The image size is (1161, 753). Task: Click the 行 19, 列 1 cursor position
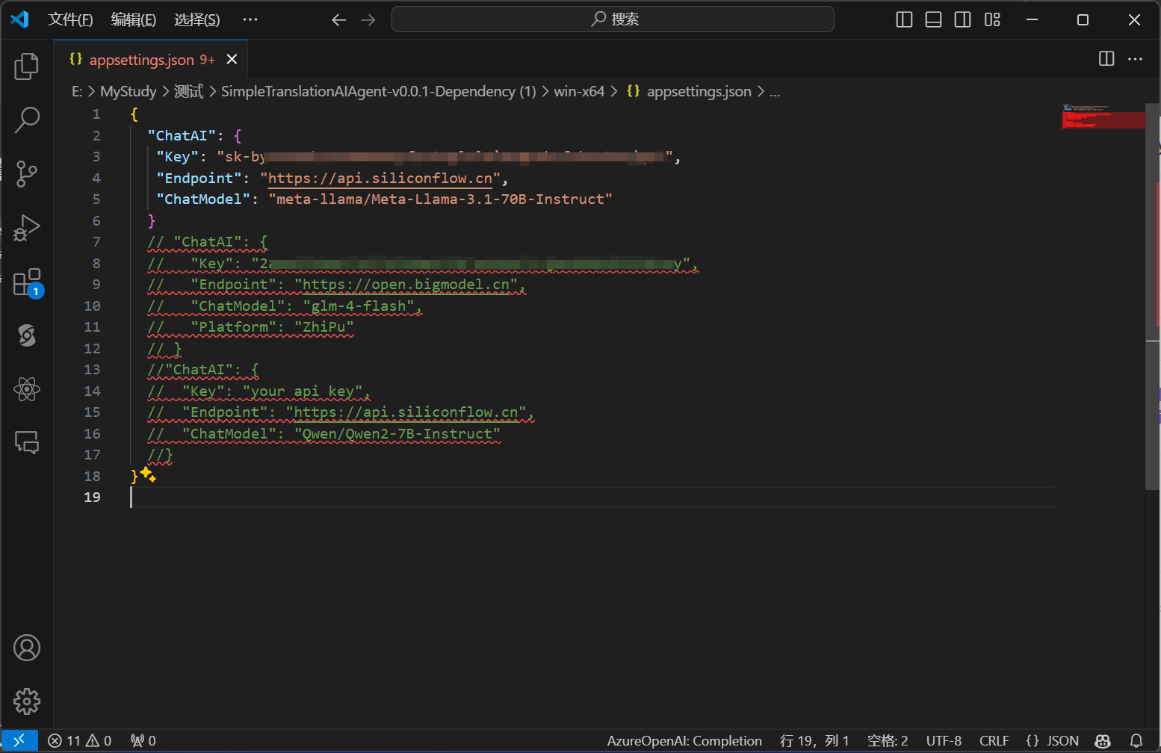pos(814,740)
